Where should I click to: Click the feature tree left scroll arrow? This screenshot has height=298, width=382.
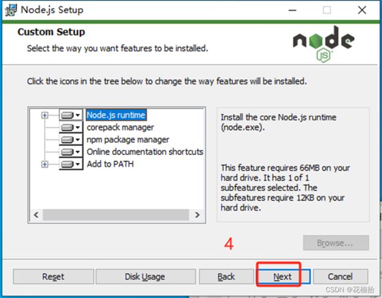[x=36, y=215]
